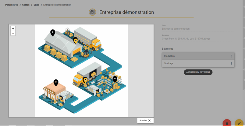
Task: Go to Paramètres in the breadcrumb
Action: tap(12, 5)
